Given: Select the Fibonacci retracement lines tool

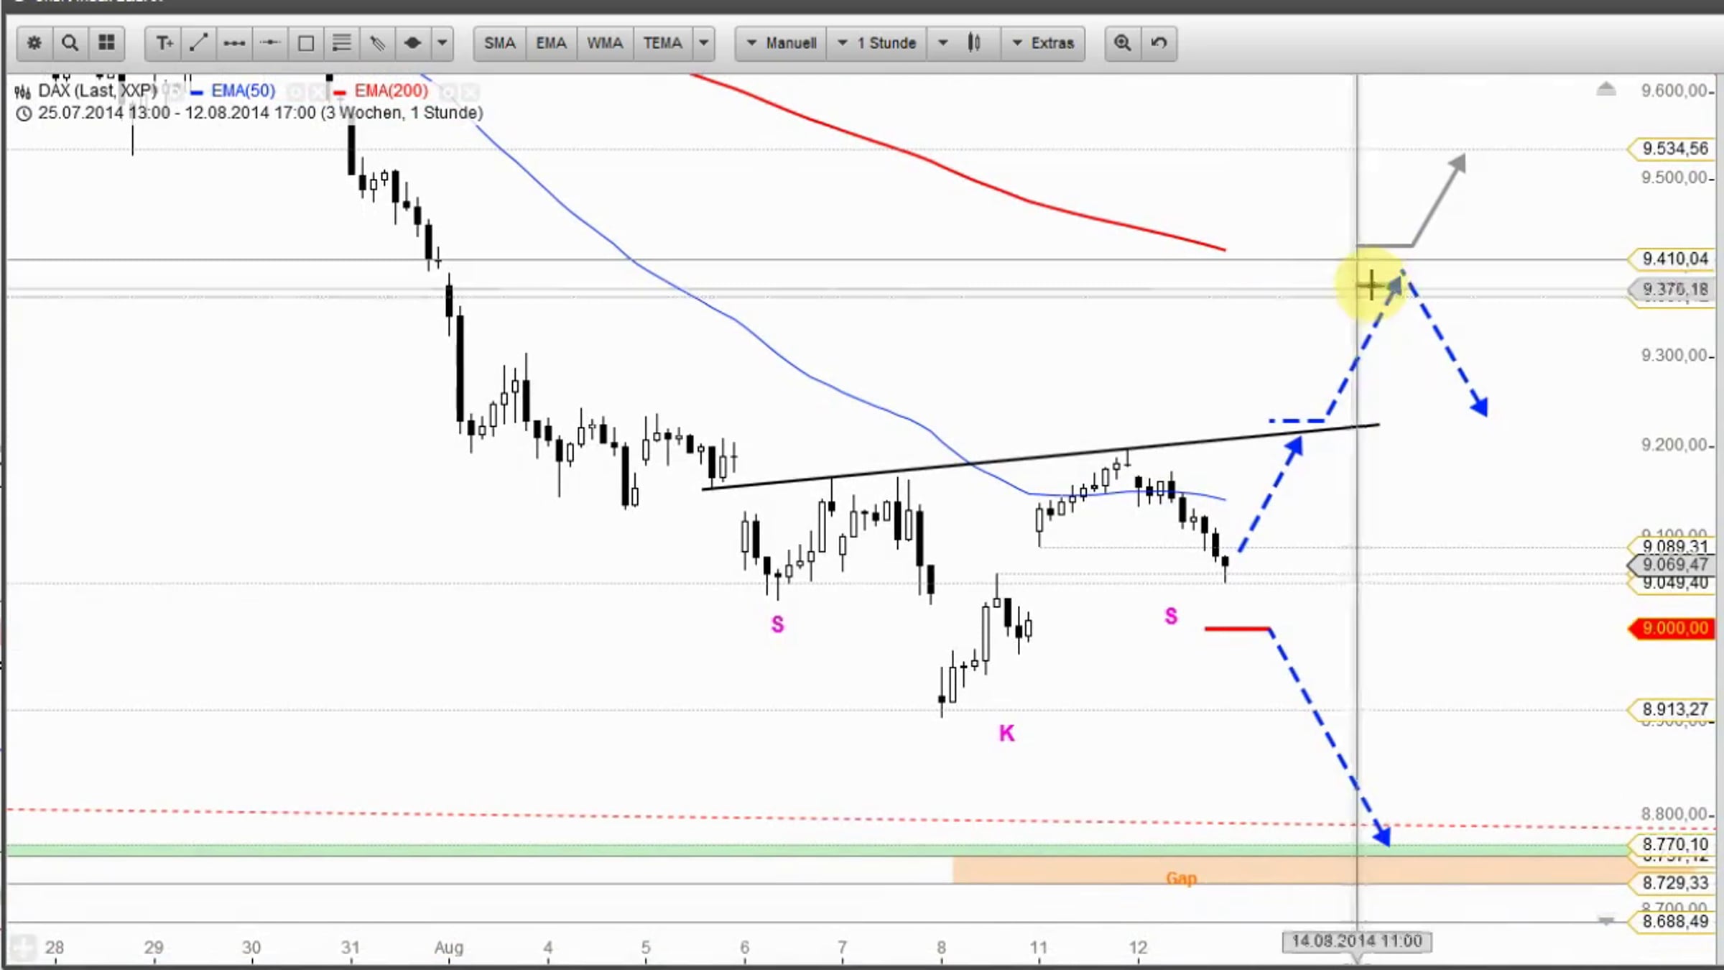Looking at the screenshot, I should (341, 43).
